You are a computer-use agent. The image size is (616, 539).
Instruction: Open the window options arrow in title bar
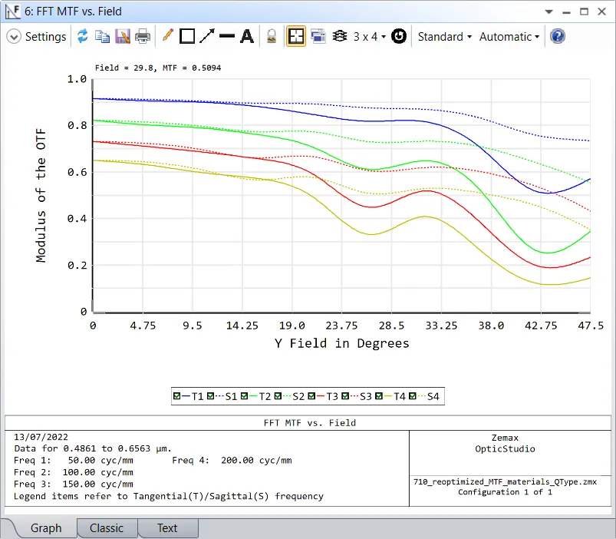[548, 12]
